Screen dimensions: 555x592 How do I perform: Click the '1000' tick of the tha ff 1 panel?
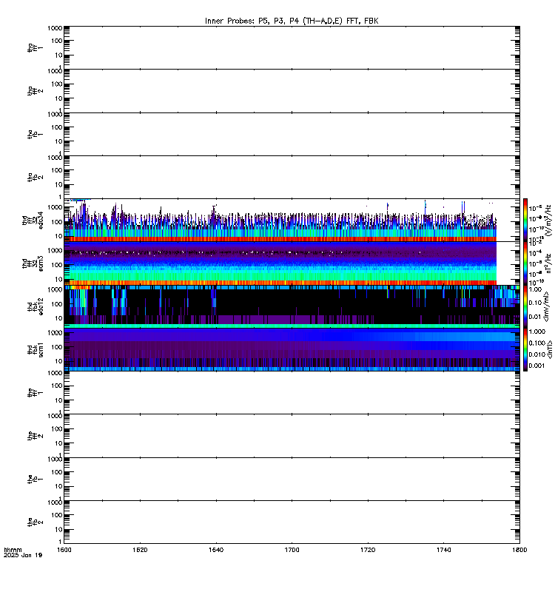tap(55, 28)
